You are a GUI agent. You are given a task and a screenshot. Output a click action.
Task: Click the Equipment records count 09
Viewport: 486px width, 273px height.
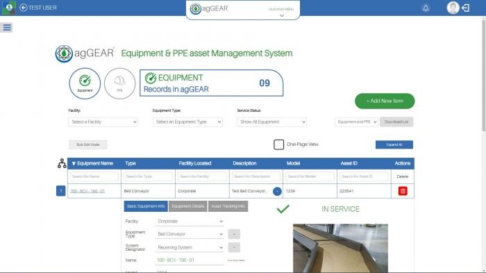(265, 83)
